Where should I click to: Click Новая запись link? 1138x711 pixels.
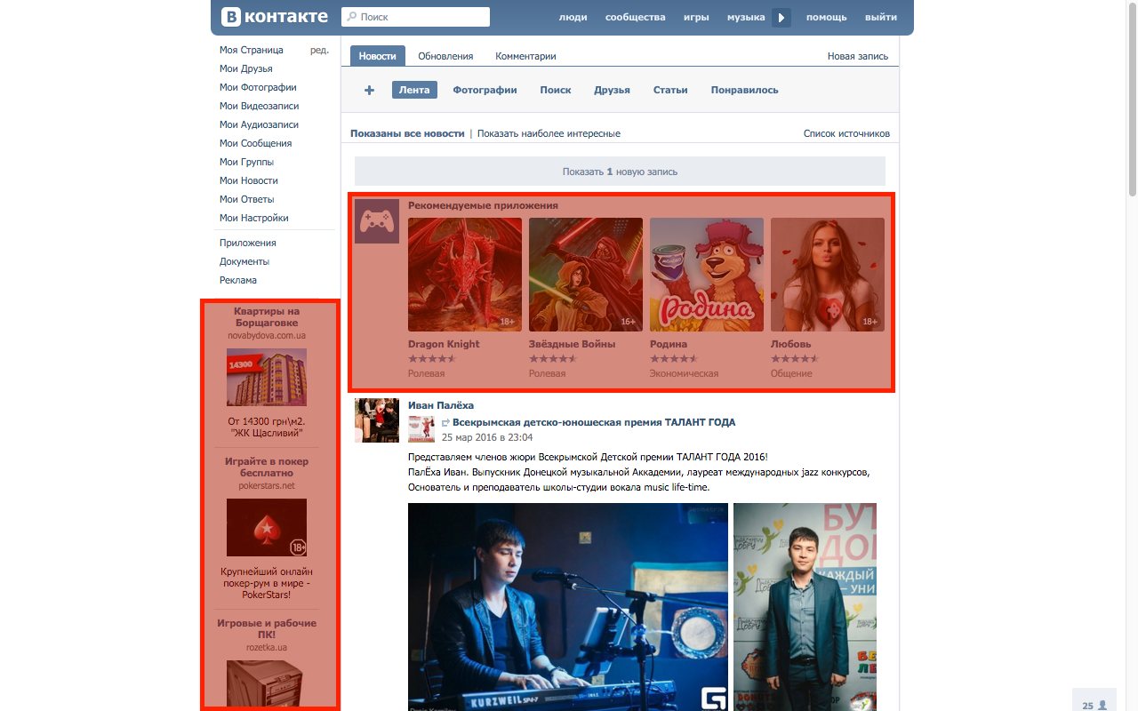[x=858, y=56]
